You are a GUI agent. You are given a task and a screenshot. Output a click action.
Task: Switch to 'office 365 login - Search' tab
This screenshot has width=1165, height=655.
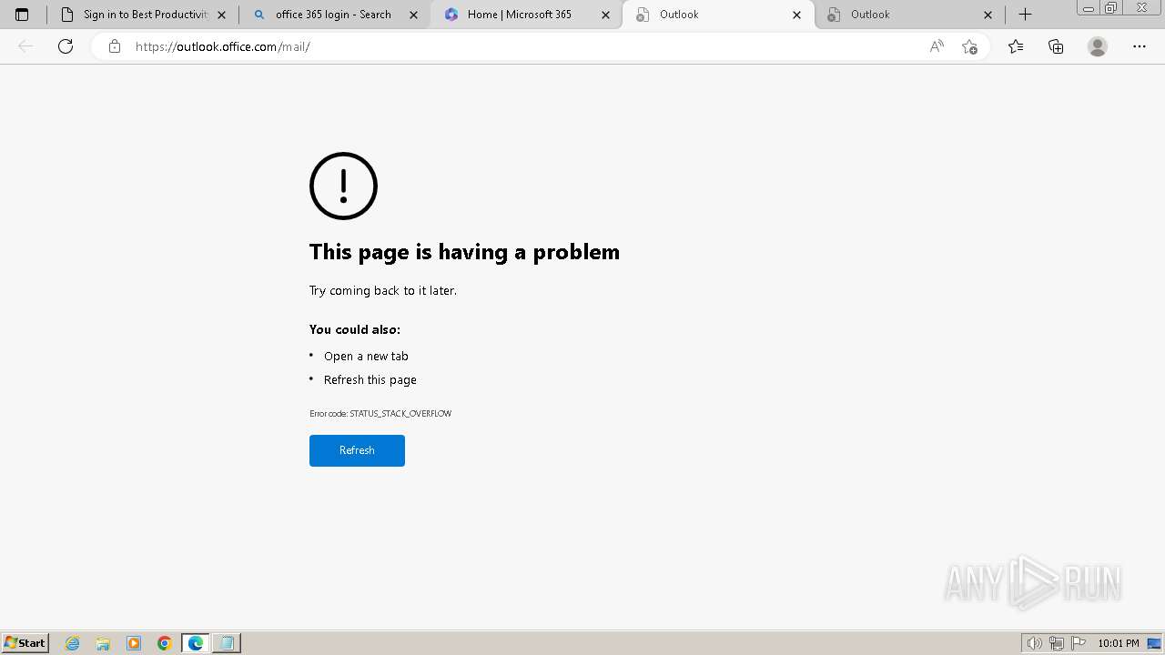(x=334, y=15)
